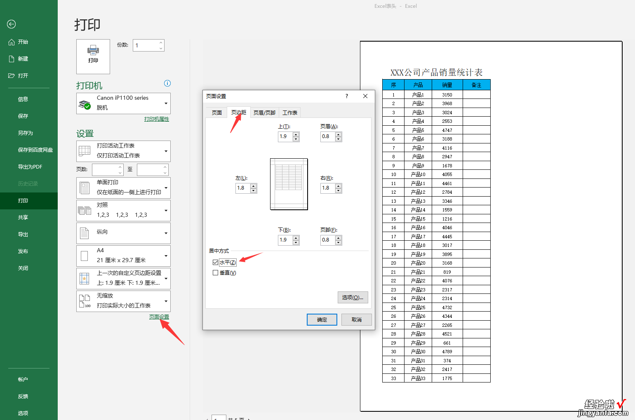Decrease the left margin spinner
Image resolution: width=635 pixels, height=420 pixels.
point(253,190)
